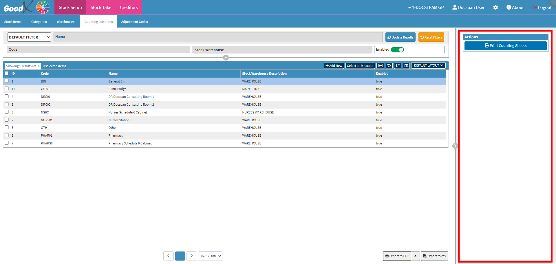Expand the DEFAULT LAYOUT dropdown
The image size is (556, 264).
(x=428, y=66)
